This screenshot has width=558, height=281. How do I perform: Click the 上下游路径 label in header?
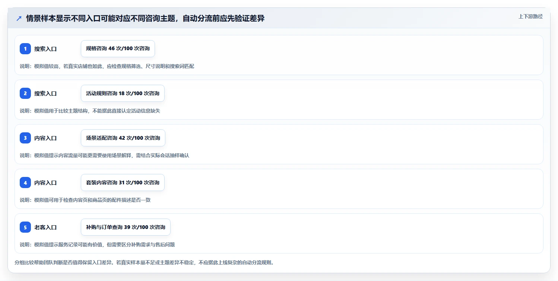[530, 16]
